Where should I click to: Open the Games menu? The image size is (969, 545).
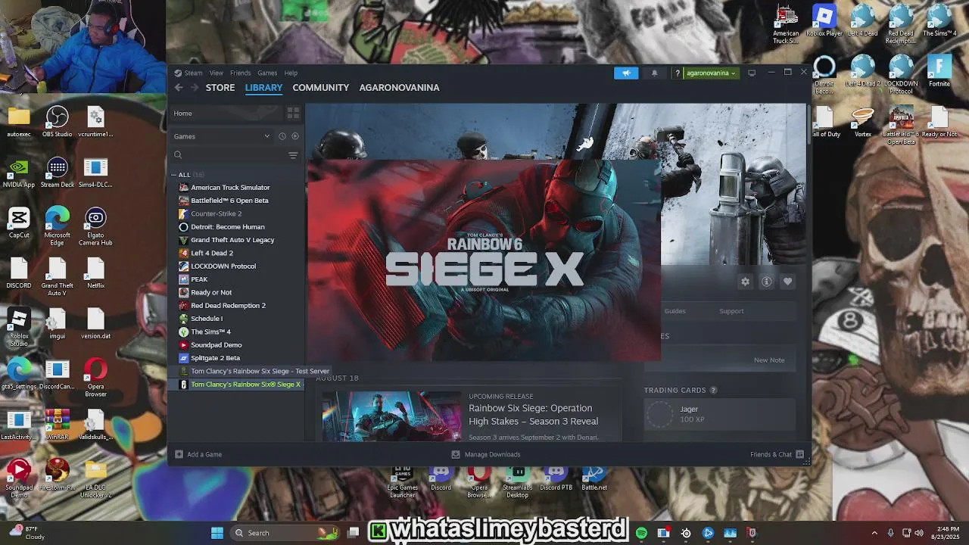pyautogui.click(x=267, y=73)
